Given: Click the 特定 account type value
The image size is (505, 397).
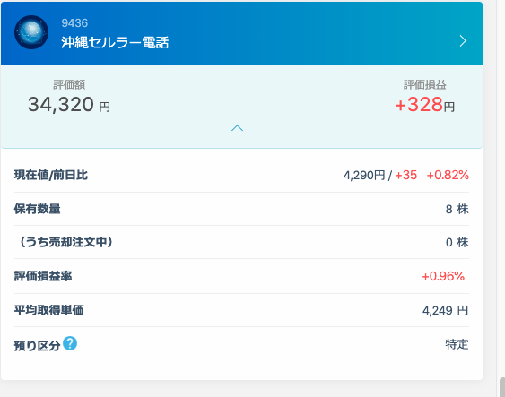Looking at the screenshot, I should (x=457, y=344).
